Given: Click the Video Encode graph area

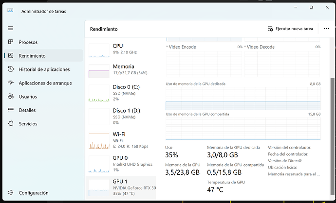Looking at the screenshot, I should pyautogui.click(x=204, y=64).
